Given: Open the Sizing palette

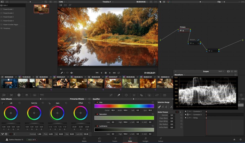Looking at the screenshot, I should click(157, 95).
